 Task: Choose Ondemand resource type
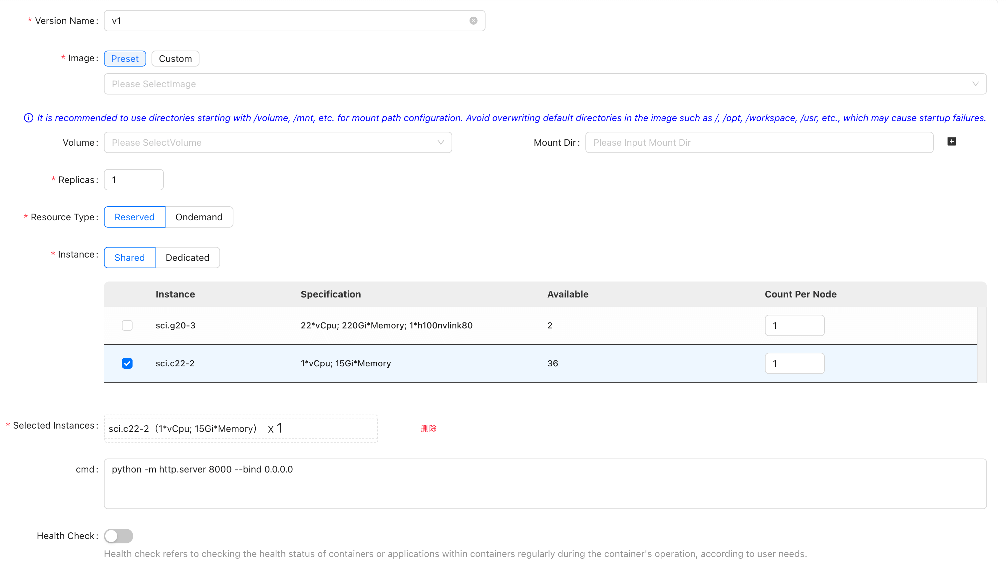click(199, 217)
